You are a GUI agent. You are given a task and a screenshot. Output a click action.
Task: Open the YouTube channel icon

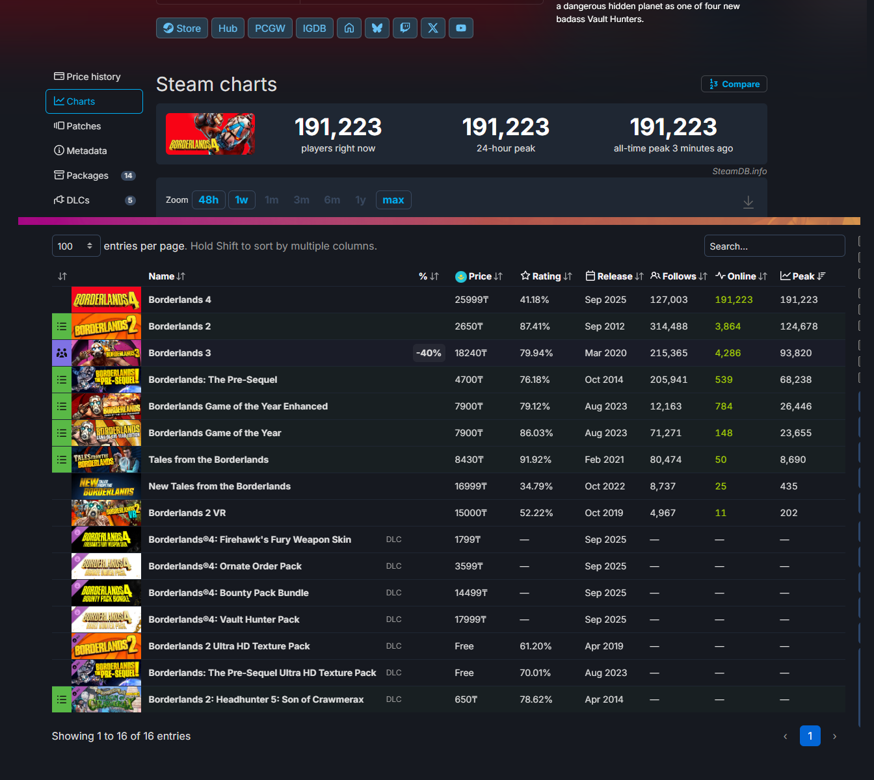[461, 28]
